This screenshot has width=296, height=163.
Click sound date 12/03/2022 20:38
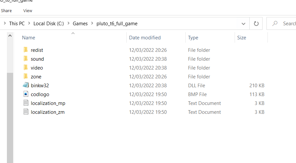[x=148, y=59]
